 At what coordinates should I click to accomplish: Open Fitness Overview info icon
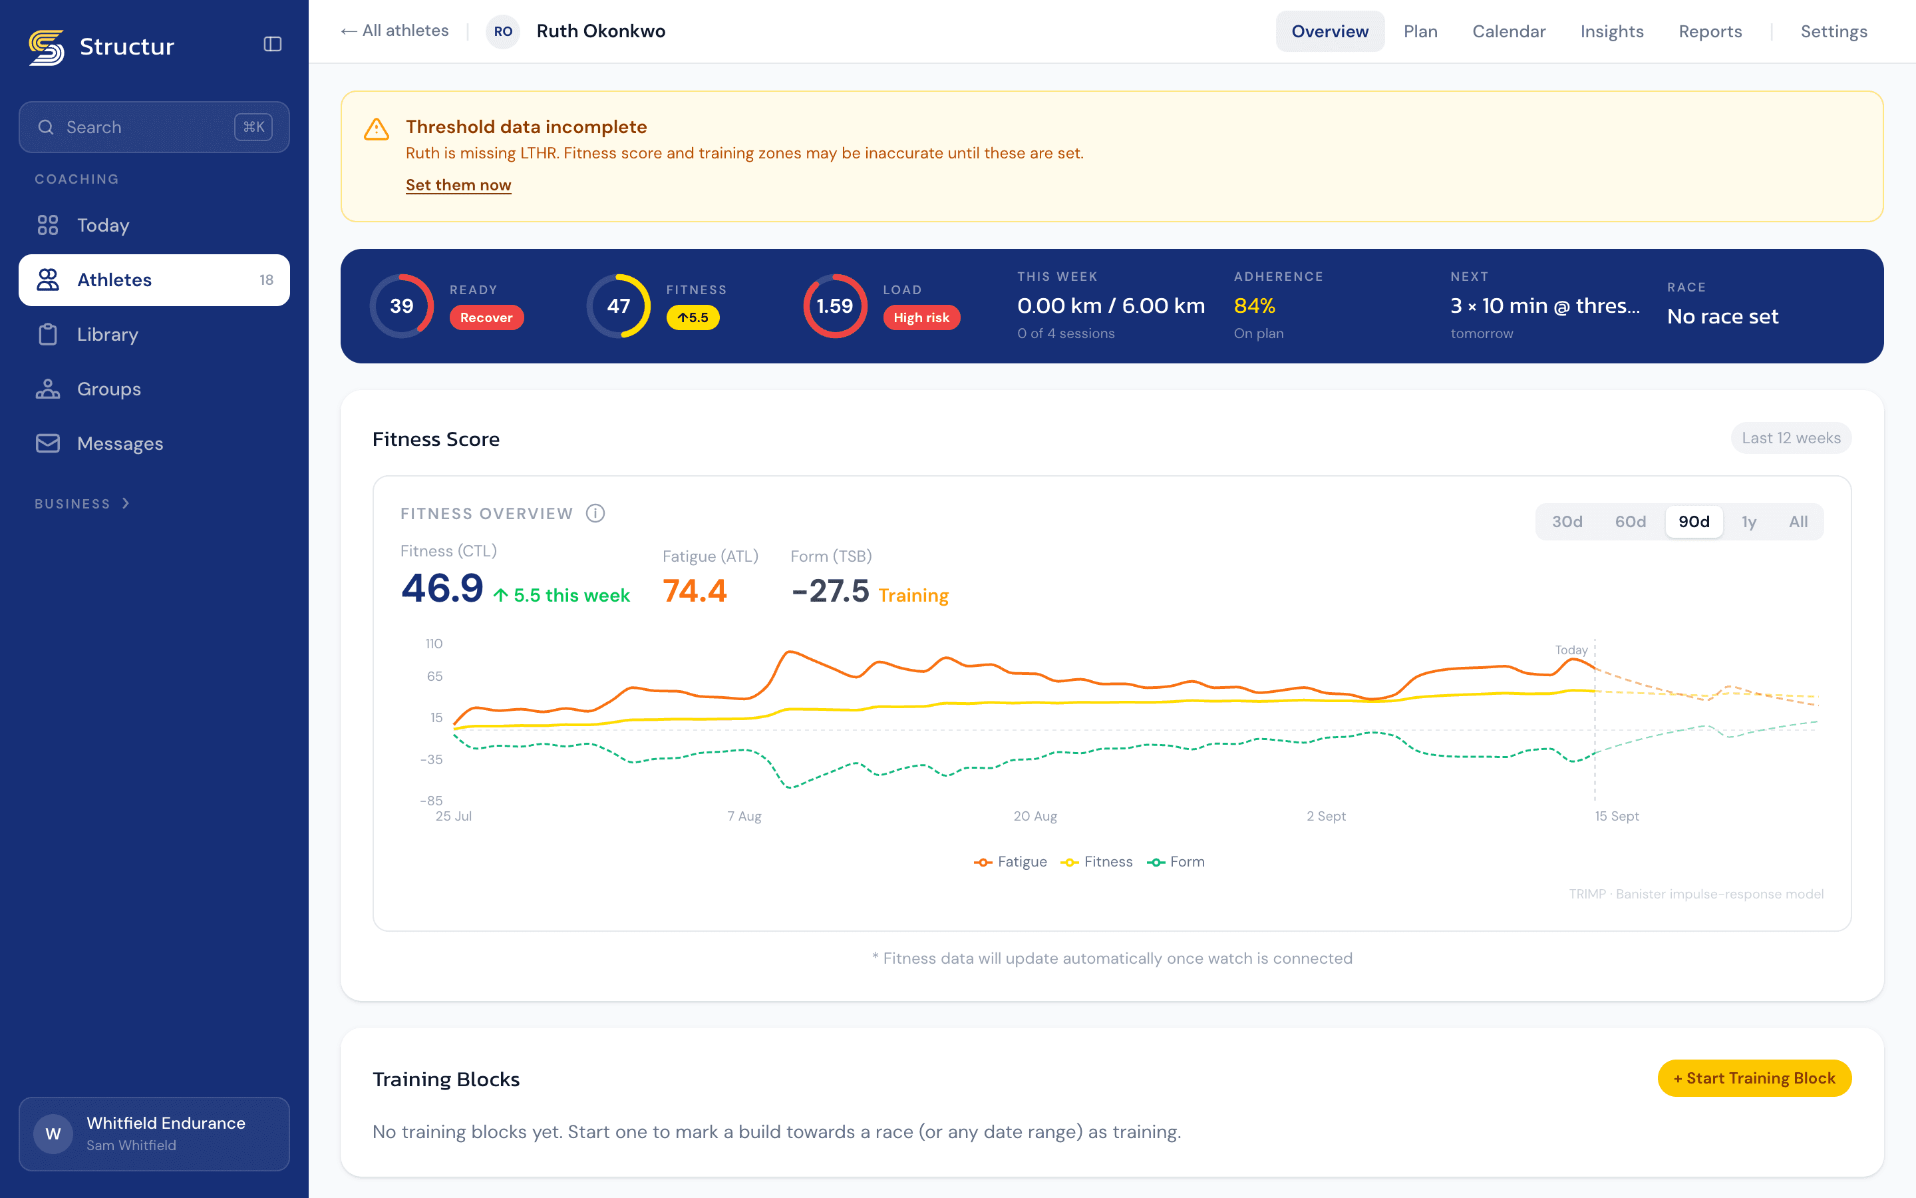tap(595, 513)
